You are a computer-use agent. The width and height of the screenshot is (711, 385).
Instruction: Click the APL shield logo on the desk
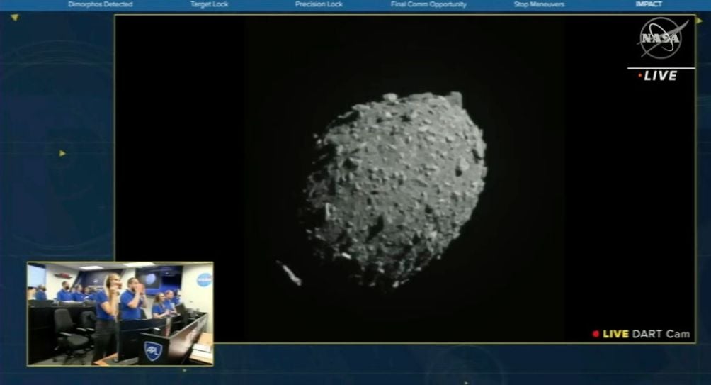[153, 349]
